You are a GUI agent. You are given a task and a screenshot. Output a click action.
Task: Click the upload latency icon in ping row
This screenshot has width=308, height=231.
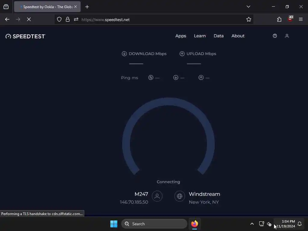(201, 78)
